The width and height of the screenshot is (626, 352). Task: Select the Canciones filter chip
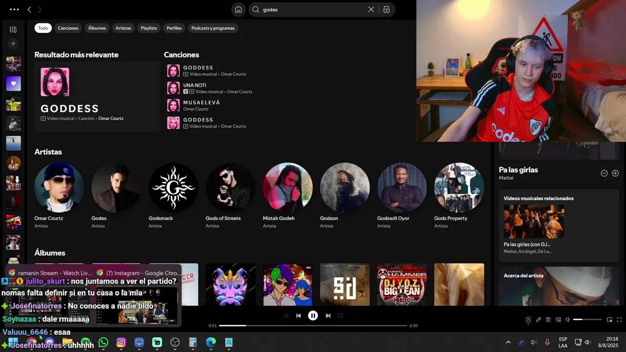pos(68,28)
